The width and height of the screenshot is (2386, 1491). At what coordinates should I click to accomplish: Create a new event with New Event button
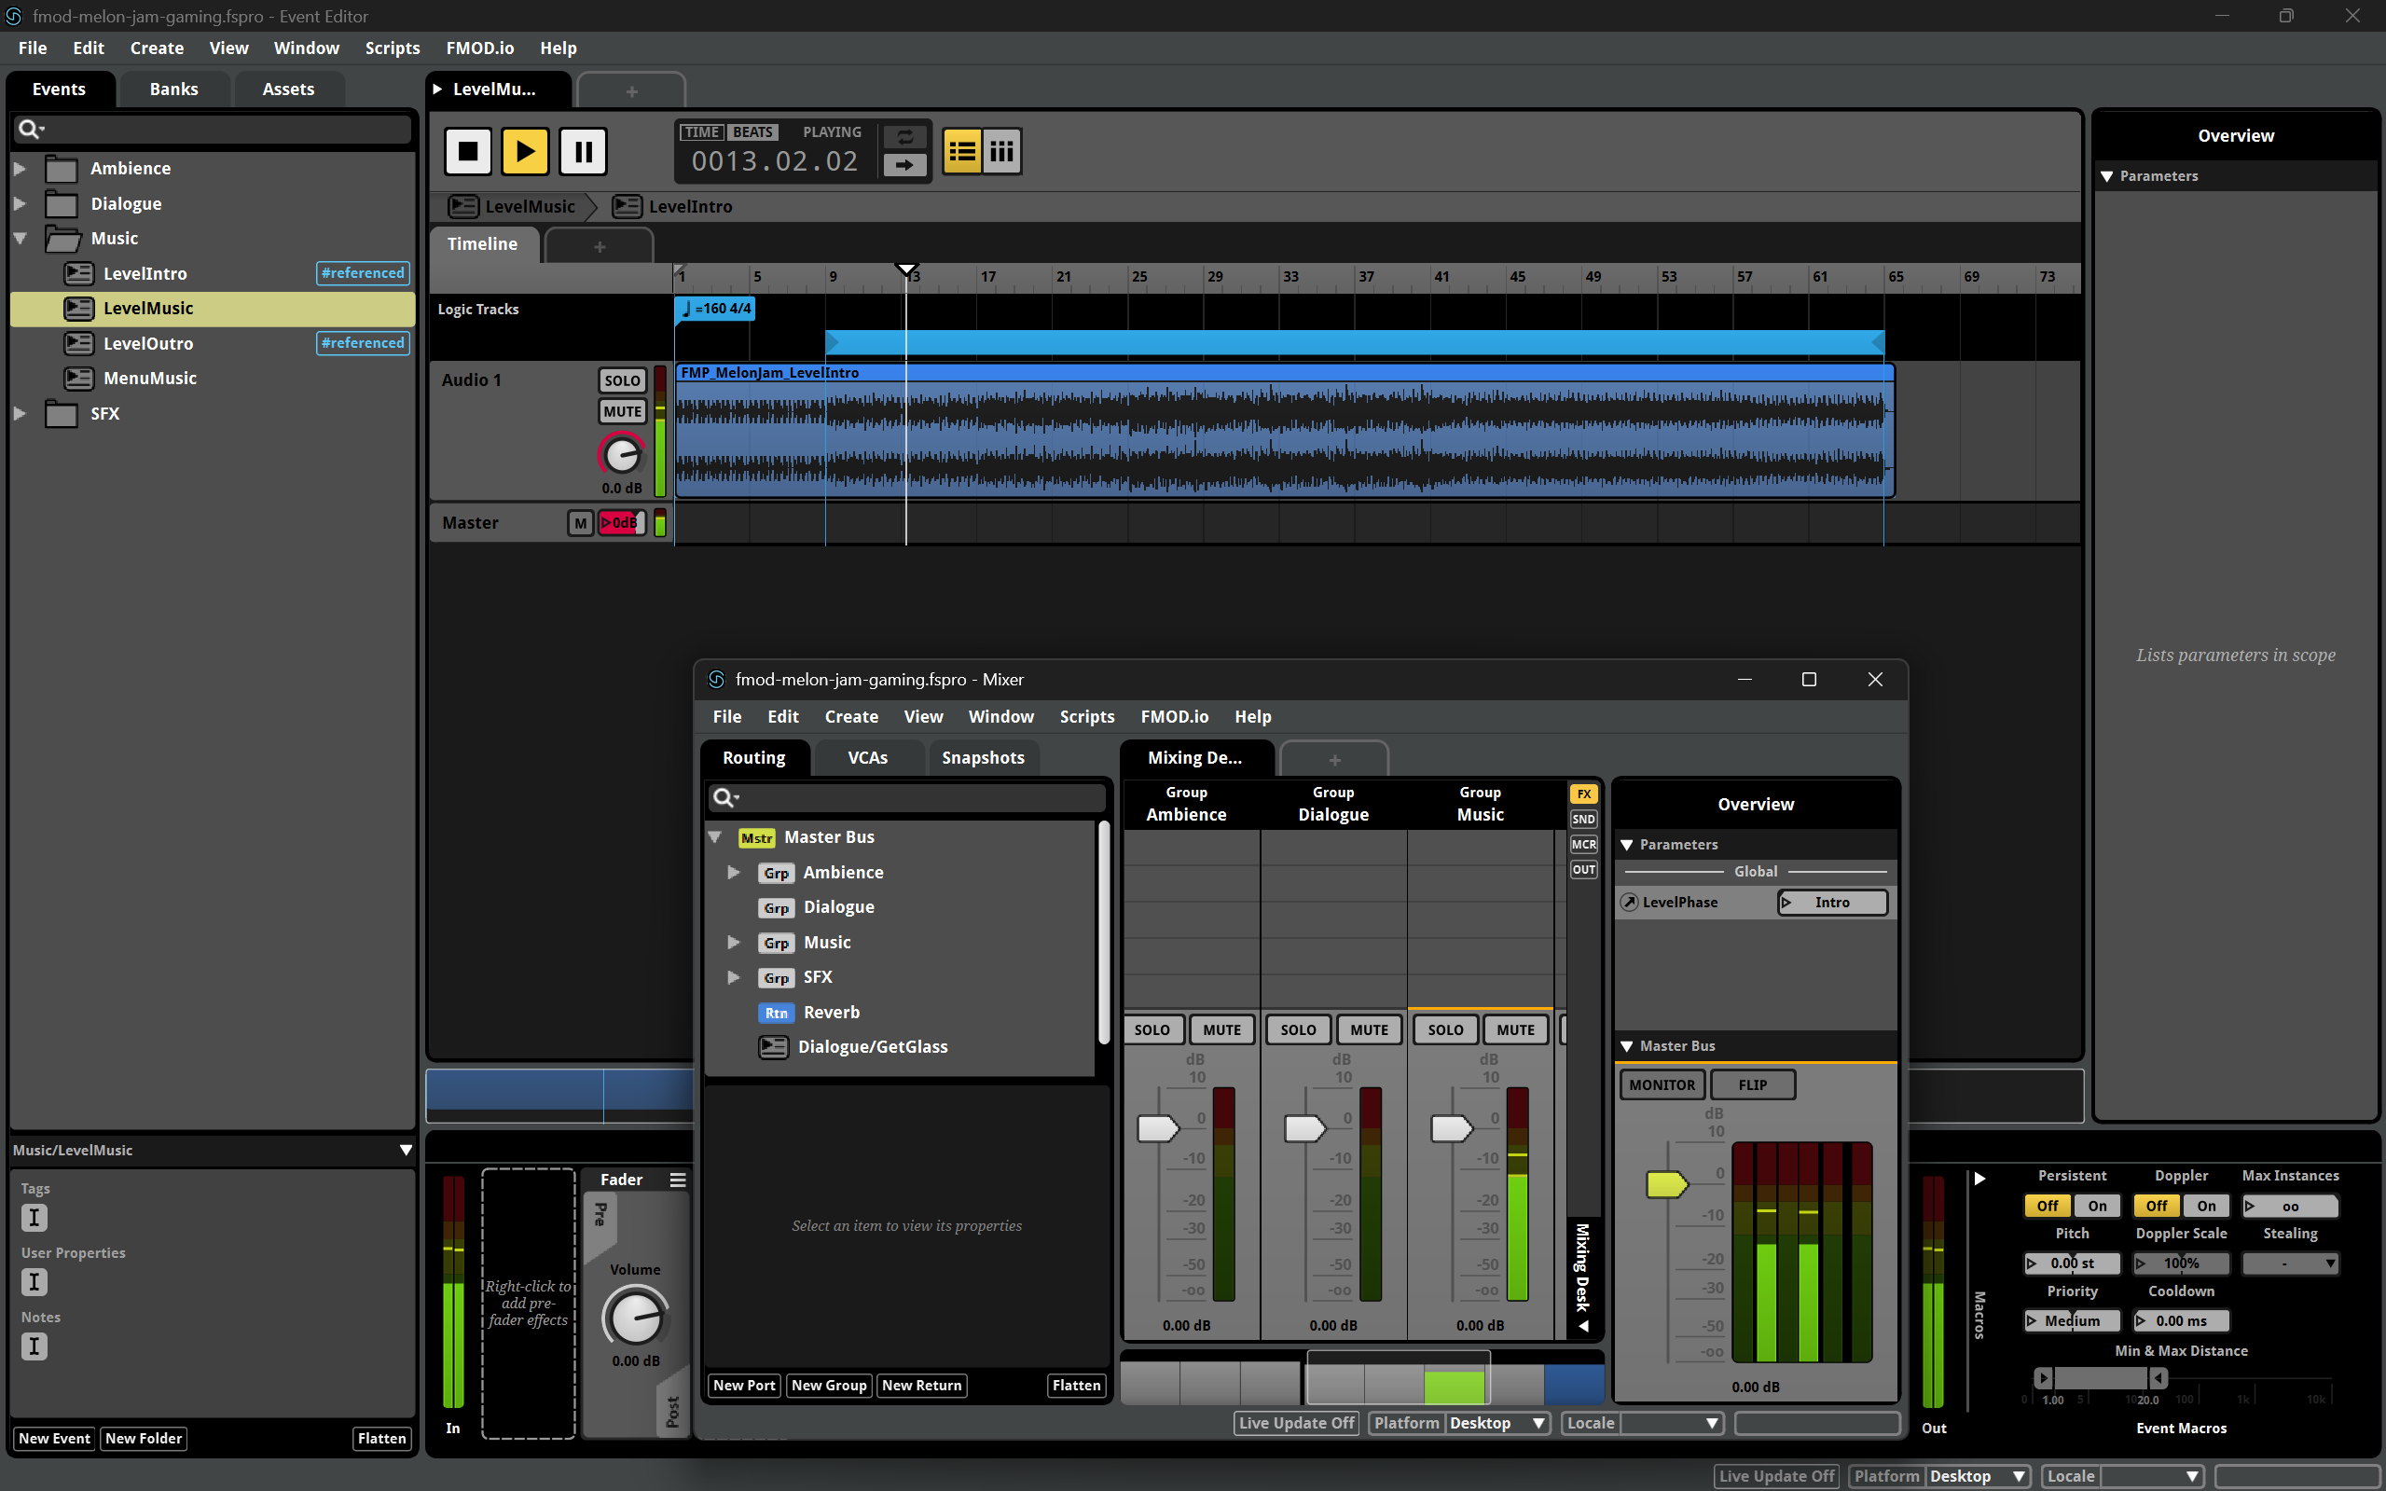click(x=53, y=1438)
